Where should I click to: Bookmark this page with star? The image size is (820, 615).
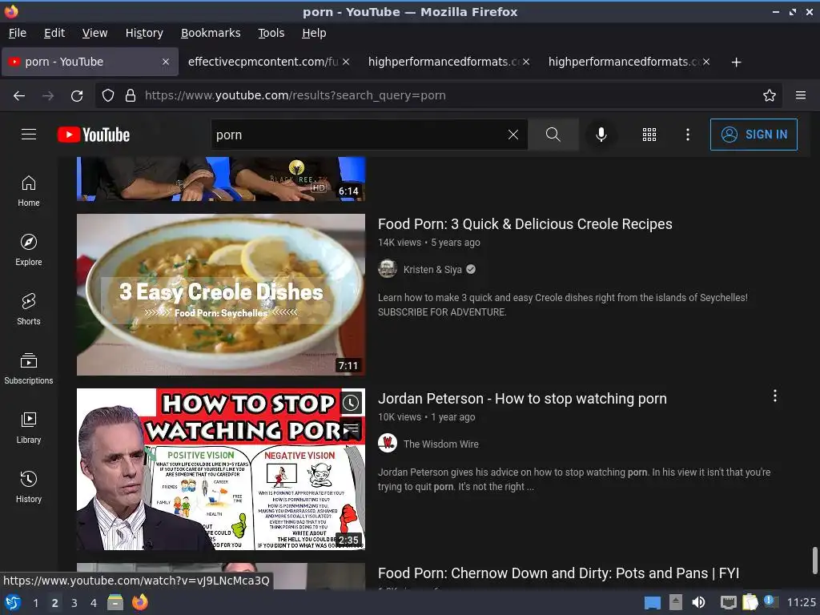click(x=770, y=96)
